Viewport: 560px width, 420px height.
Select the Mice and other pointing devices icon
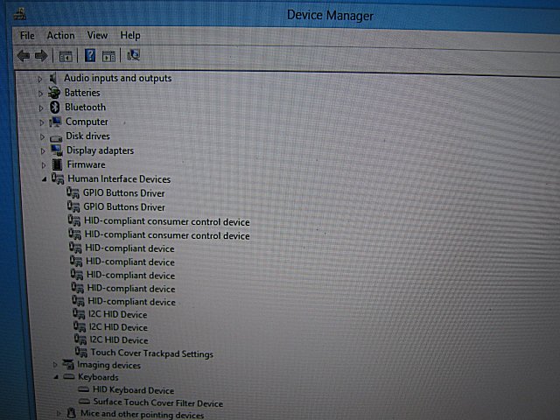[72, 413]
